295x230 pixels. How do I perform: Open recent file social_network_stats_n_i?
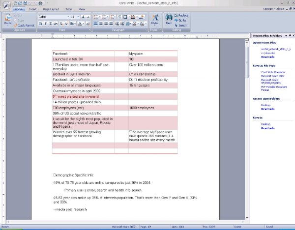(276, 49)
